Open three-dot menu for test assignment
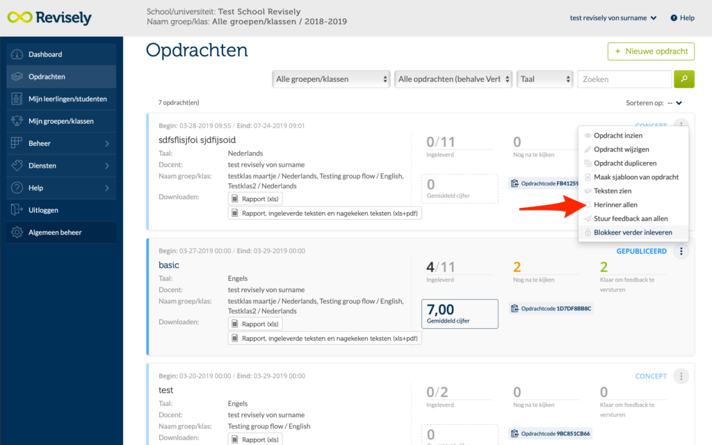Image resolution: width=712 pixels, height=445 pixels. pos(681,376)
